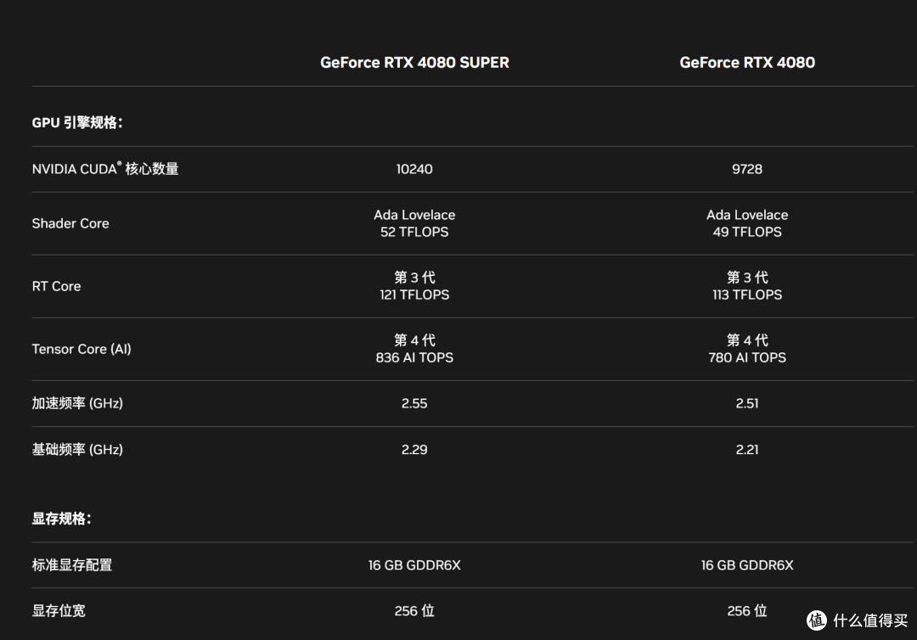
Task: Click the RT Core row label
Action: click(56, 286)
